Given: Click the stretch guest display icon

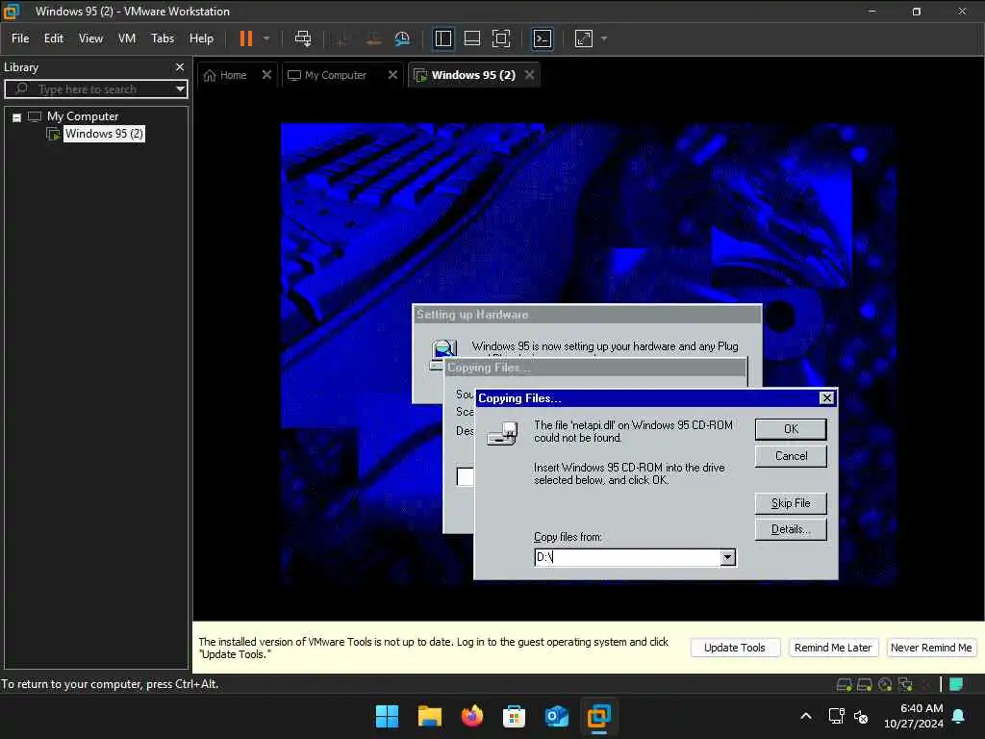Looking at the screenshot, I should tap(584, 38).
